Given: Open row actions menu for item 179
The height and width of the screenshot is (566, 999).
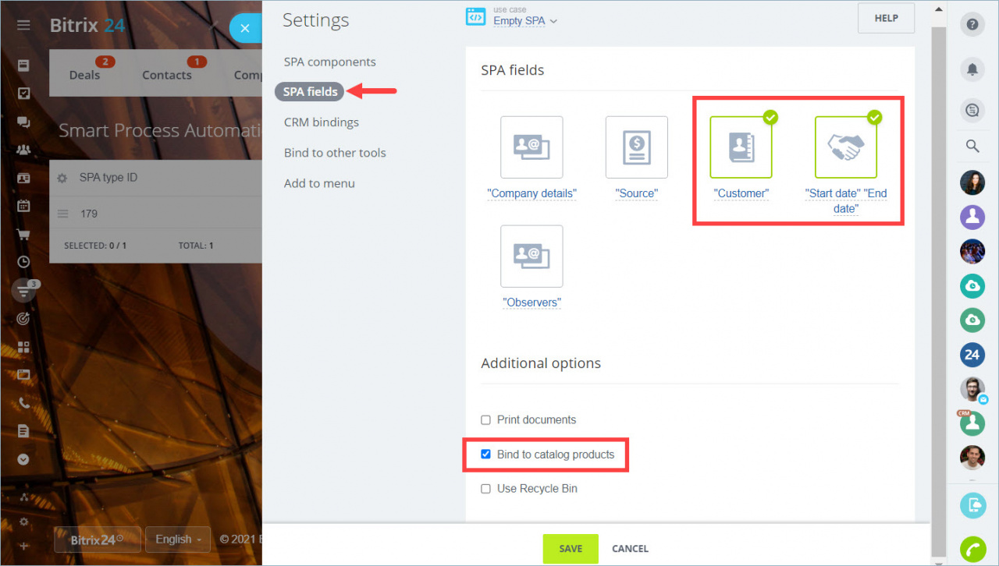Looking at the screenshot, I should click(x=63, y=214).
